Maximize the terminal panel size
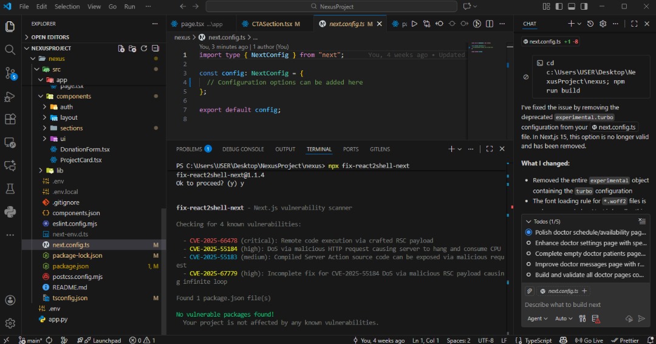 (x=490, y=149)
